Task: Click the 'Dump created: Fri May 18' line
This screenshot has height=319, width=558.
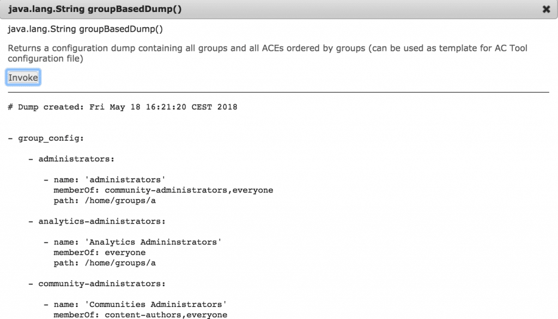Action: (x=123, y=107)
